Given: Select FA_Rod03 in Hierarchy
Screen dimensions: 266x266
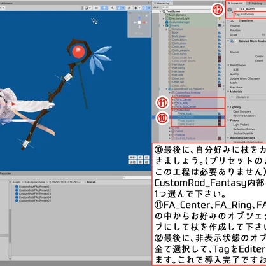Looking at the screenshot, I should pyautogui.click(x=188, y=121).
